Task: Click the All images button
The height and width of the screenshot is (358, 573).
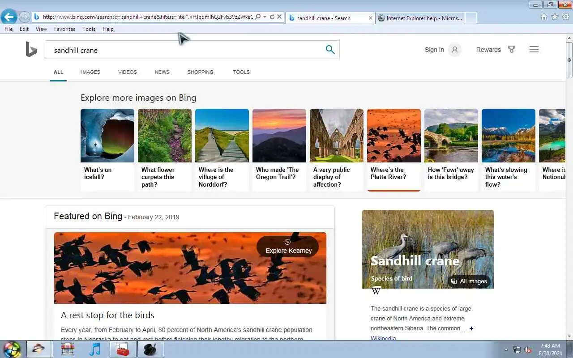Action: tap(469, 281)
